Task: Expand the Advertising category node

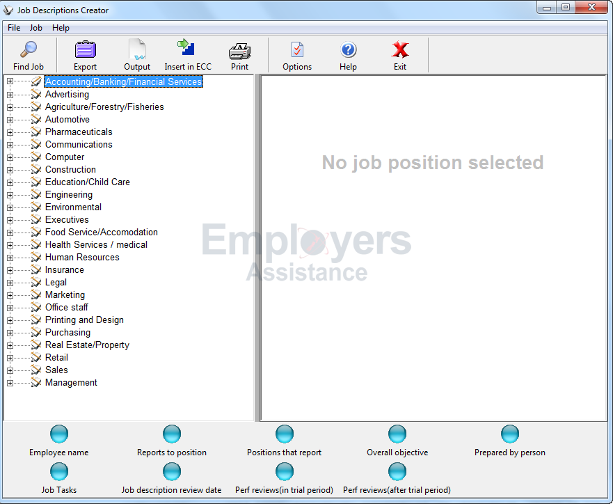Action: click(x=10, y=95)
